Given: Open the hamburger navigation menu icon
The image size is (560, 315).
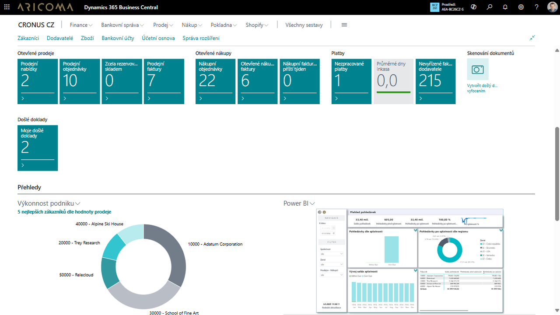Looking at the screenshot, I should [x=344, y=24].
